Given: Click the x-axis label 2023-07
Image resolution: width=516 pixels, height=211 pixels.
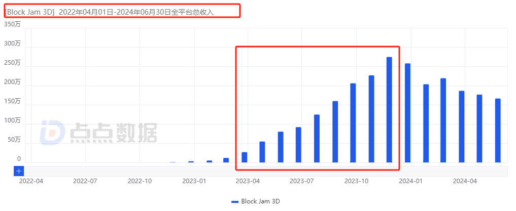Looking at the screenshot, I should pos(302,181).
